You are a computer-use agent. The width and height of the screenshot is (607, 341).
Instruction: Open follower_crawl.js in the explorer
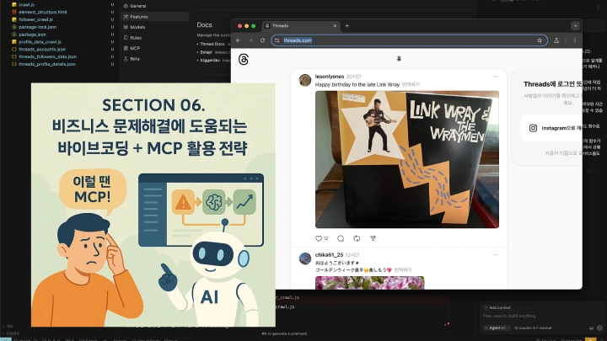(x=35, y=19)
